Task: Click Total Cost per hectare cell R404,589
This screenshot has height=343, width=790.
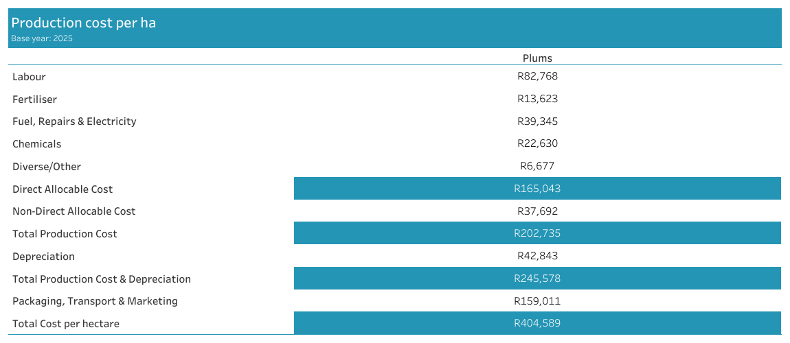Action: click(x=537, y=323)
